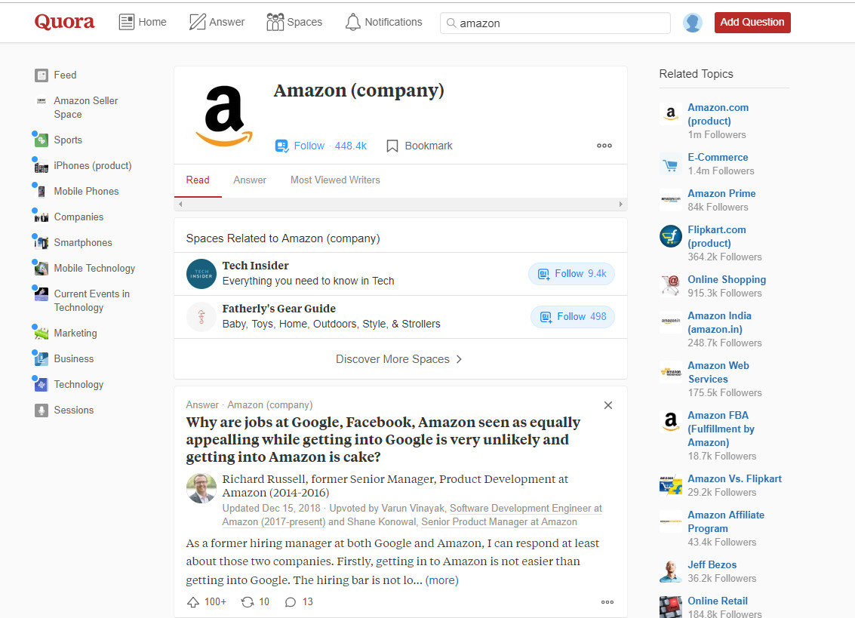
Task: Open Amazon India (amazon.in) topic
Action: (719, 323)
